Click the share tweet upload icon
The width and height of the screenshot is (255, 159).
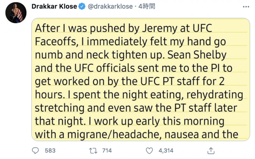[x=210, y=150]
